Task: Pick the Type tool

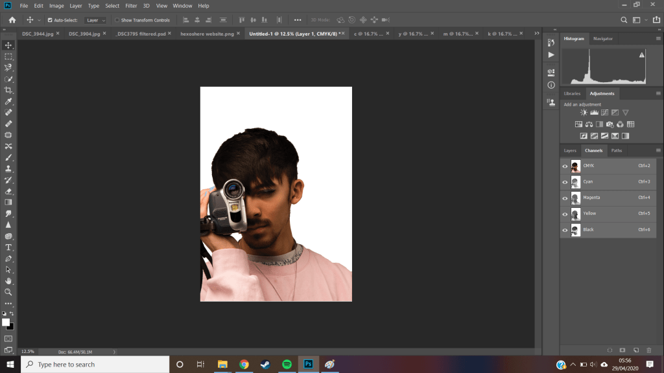Action: (8, 247)
